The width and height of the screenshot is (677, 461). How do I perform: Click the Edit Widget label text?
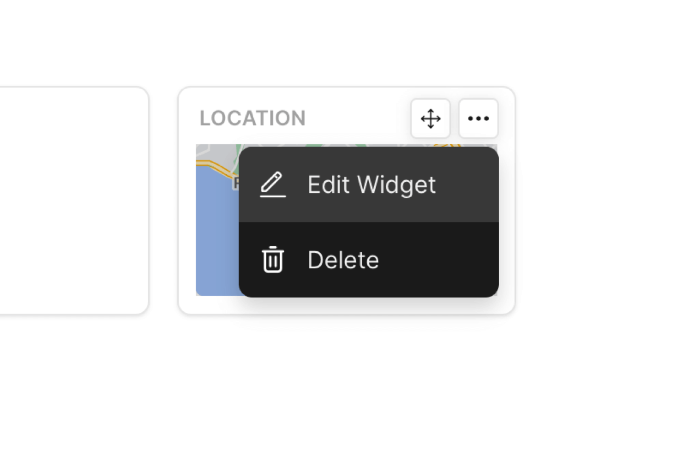point(372,185)
